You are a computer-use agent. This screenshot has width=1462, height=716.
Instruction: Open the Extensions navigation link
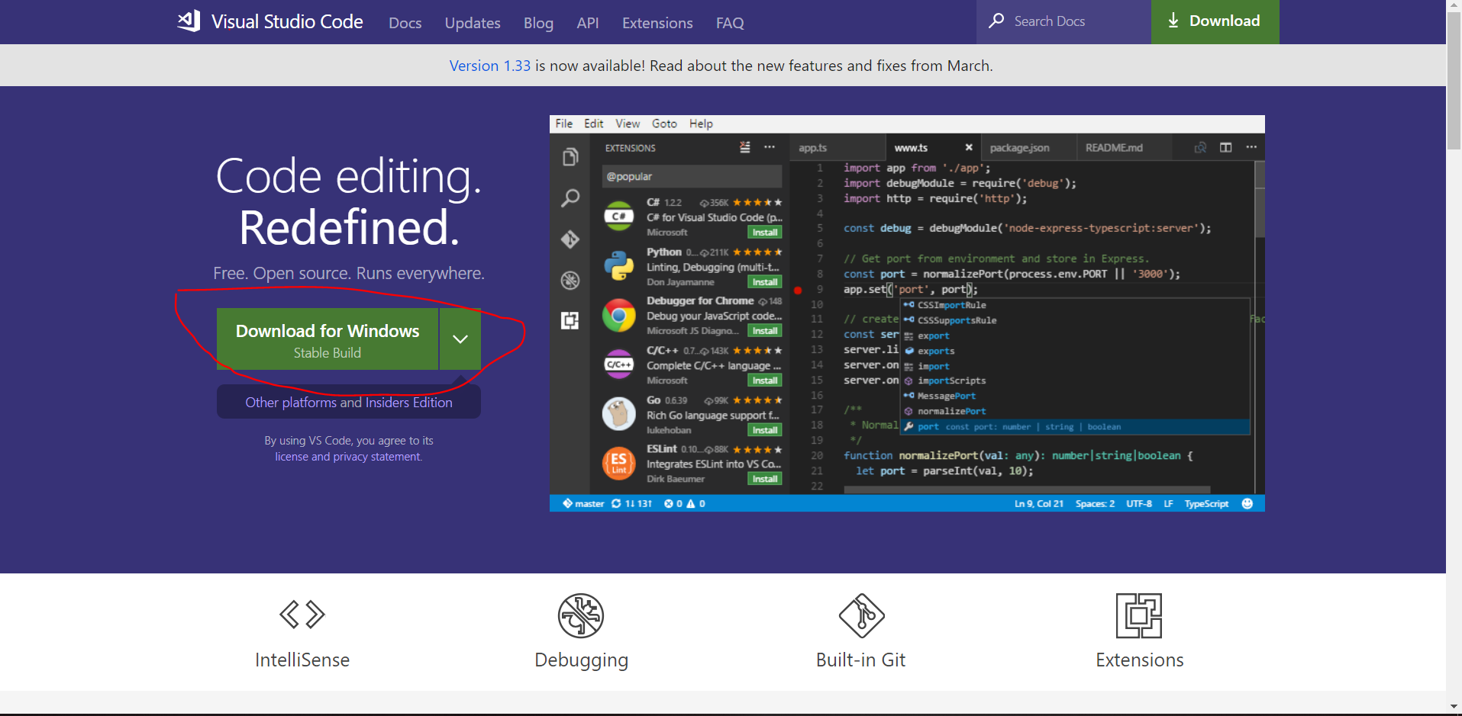point(657,23)
